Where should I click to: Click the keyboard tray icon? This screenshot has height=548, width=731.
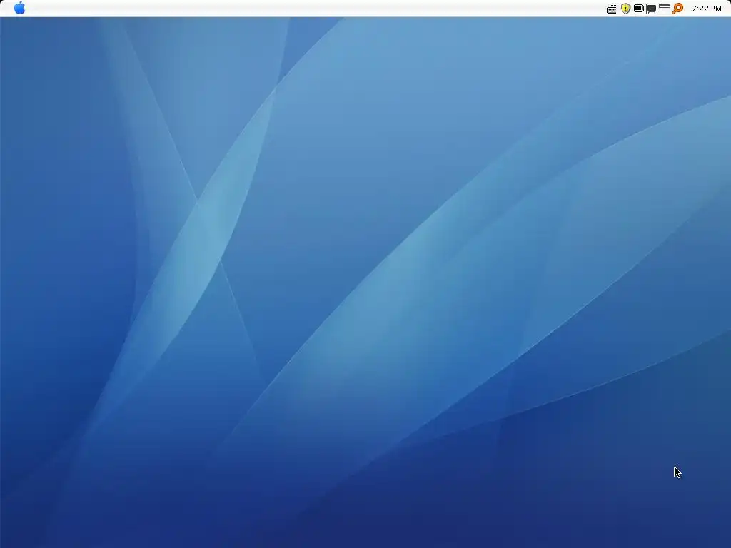pos(611,9)
